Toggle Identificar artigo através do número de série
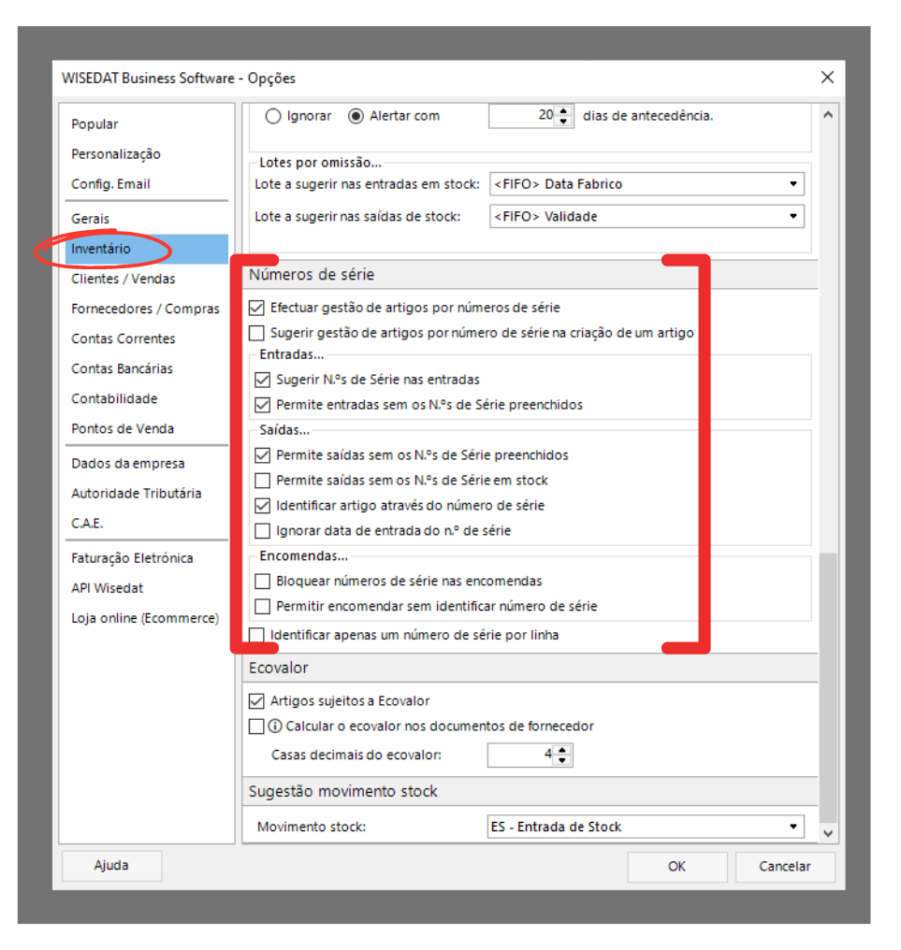Image resolution: width=901 pixels, height=950 pixels. (263, 506)
